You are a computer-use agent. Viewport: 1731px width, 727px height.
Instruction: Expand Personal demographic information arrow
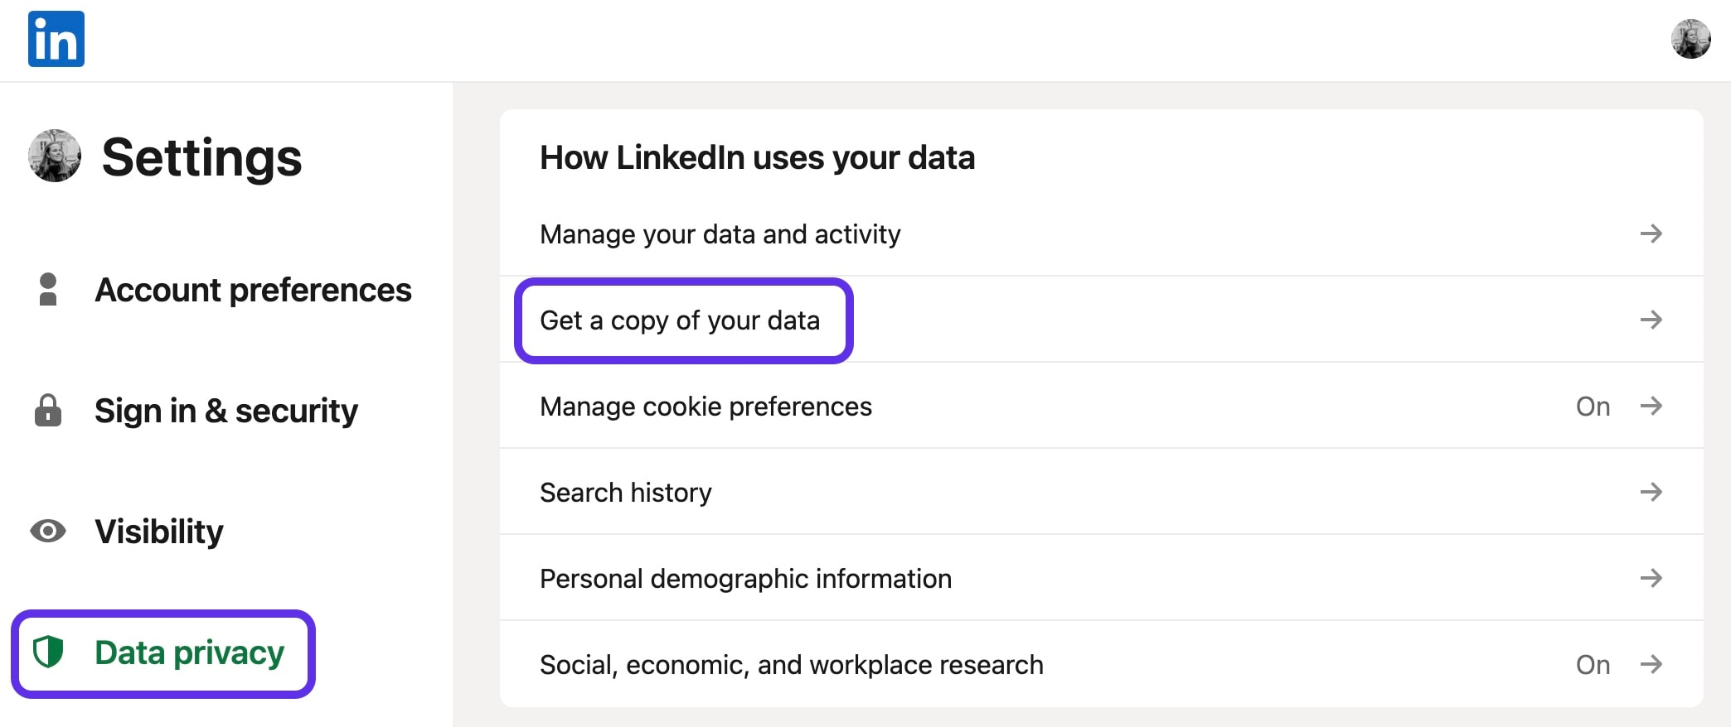pyautogui.click(x=1651, y=578)
